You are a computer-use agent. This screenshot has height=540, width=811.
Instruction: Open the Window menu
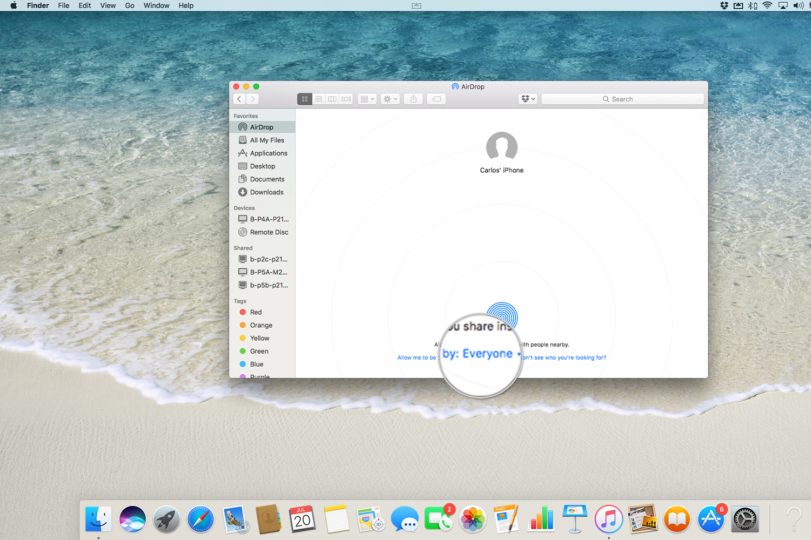157,5
